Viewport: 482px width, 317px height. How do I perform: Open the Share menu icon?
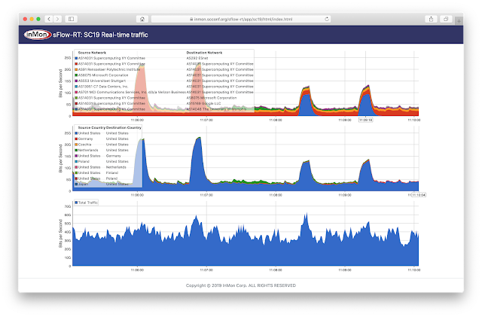(431, 19)
